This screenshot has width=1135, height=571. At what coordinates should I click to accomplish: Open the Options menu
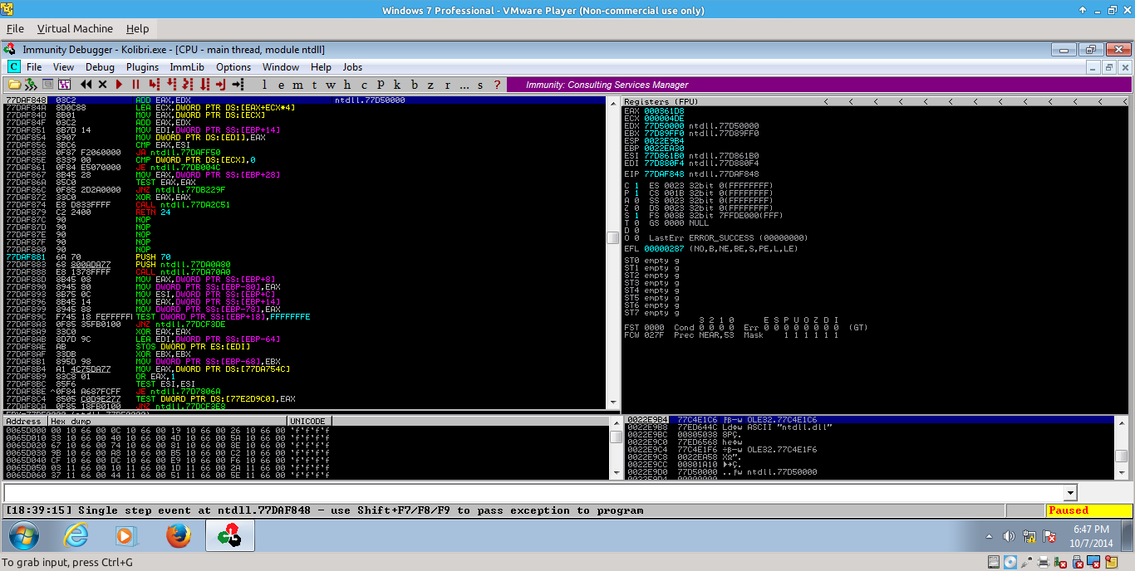pyautogui.click(x=233, y=67)
